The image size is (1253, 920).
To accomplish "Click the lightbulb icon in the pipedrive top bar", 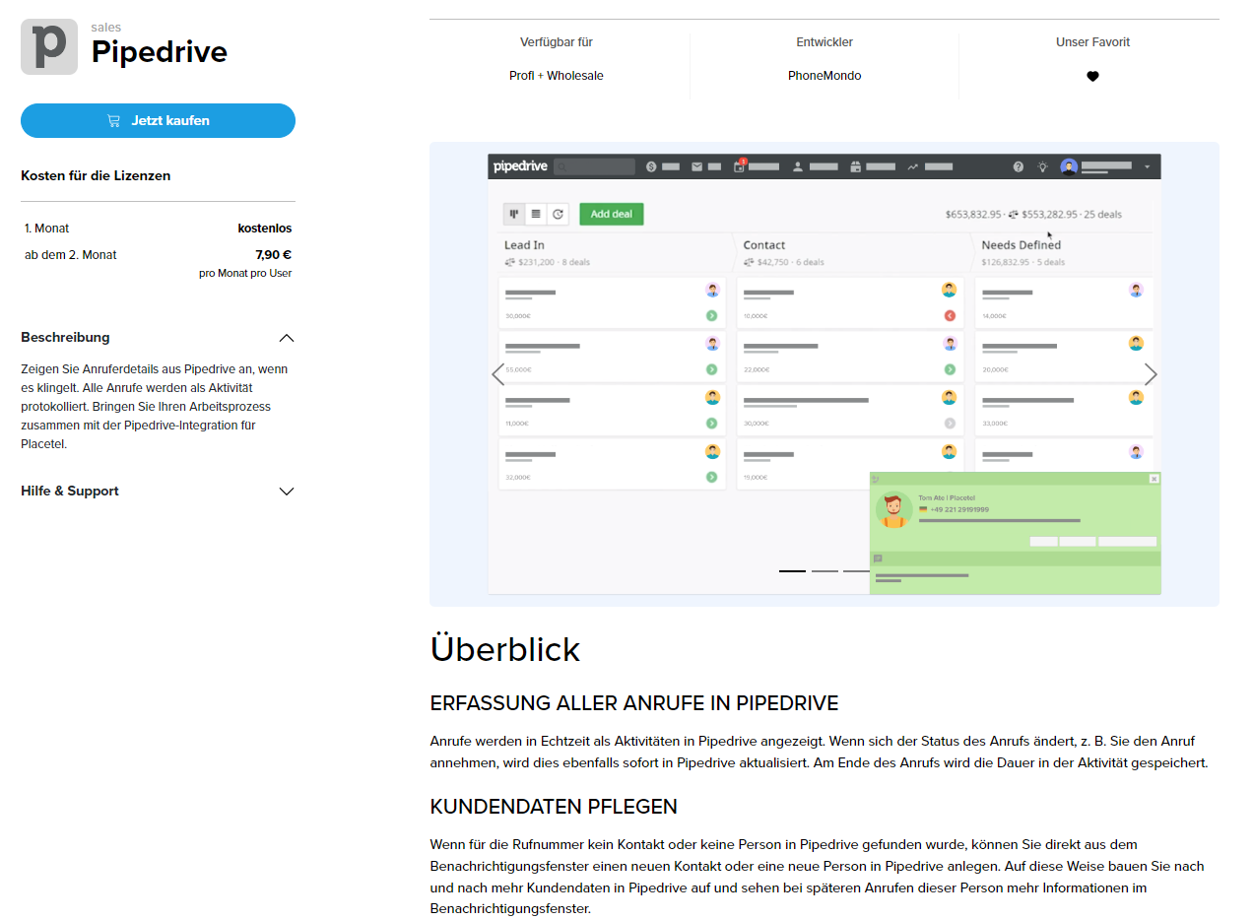I will pyautogui.click(x=1042, y=167).
